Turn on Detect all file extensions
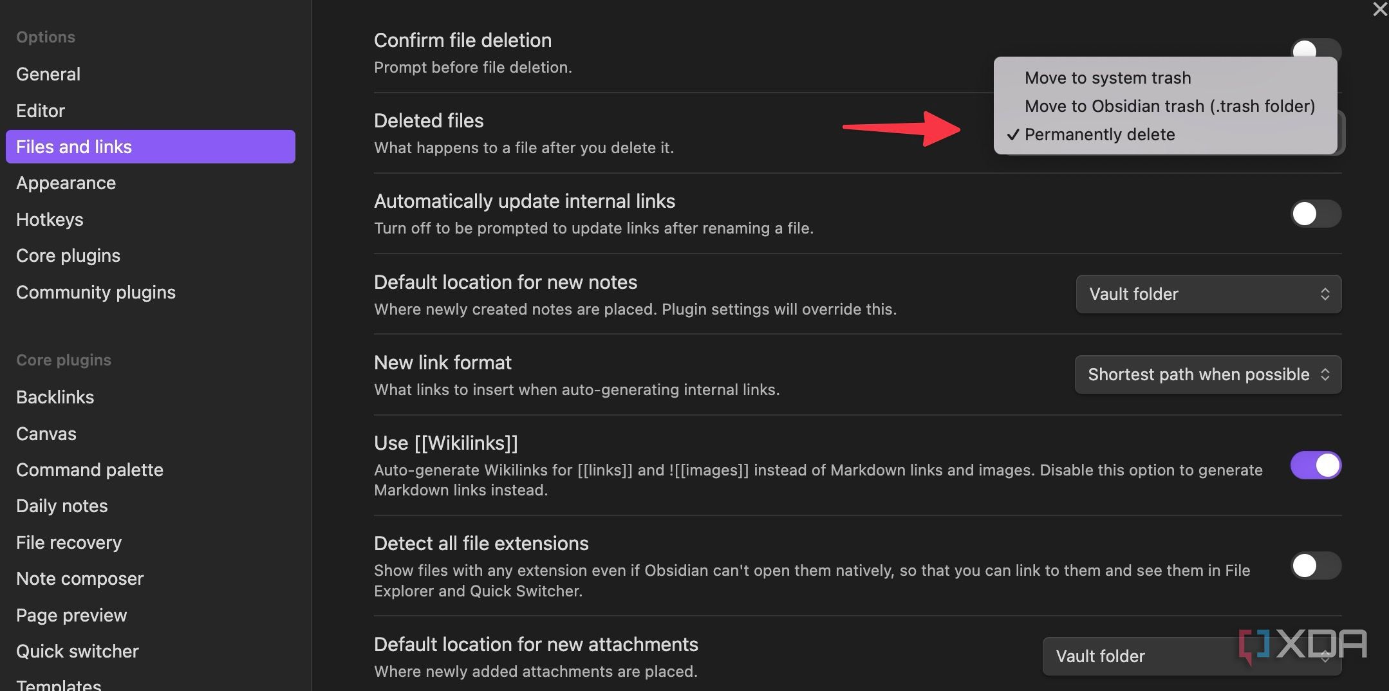 click(1316, 567)
